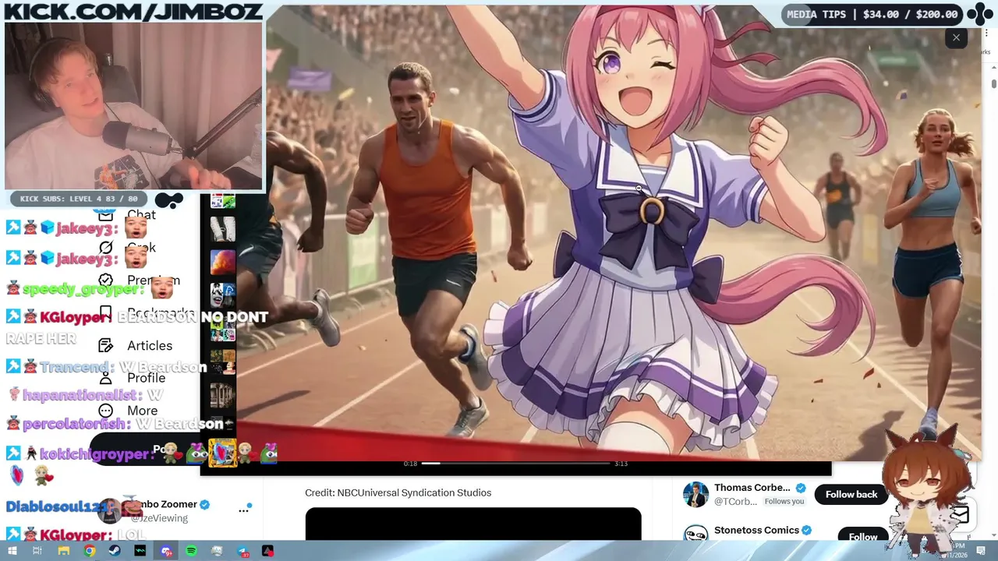998x561 pixels.
Task: Select the stone columns building thumbnail
Action: click(x=222, y=395)
